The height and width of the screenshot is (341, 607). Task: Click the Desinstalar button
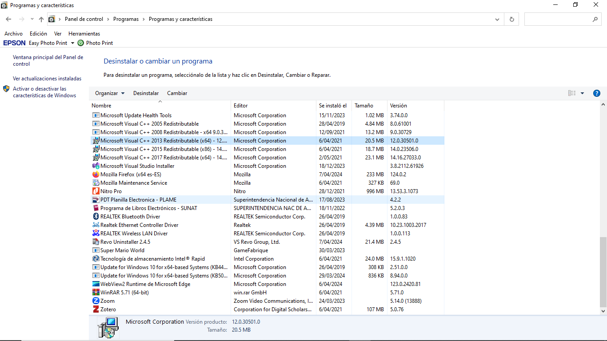point(146,93)
